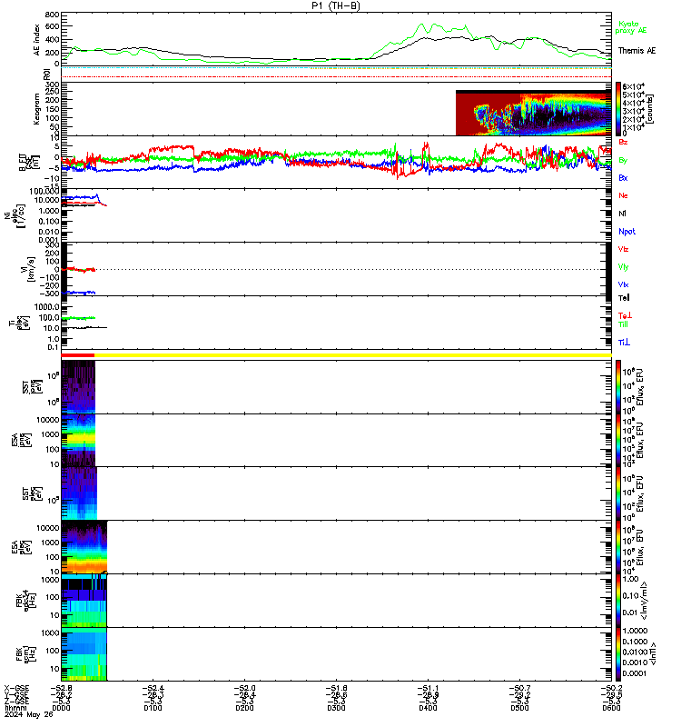
Task: Click the SST electron Eflux color bar
Action: pyautogui.click(x=618, y=493)
